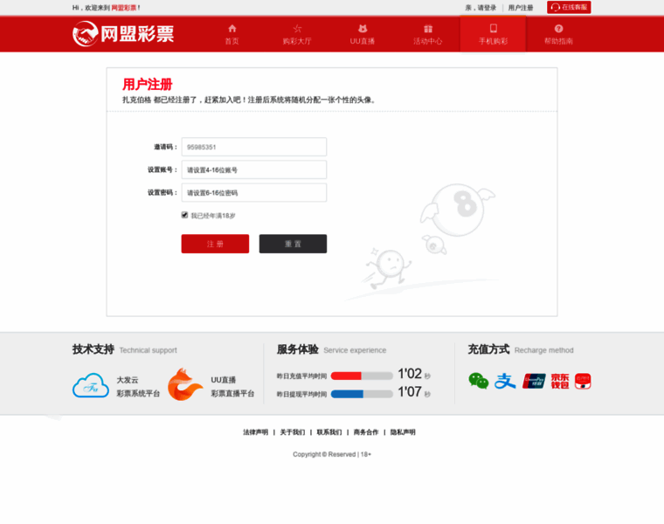Click the 1'07 秒 withdrawal time value
This screenshot has width=664, height=524.
pyautogui.click(x=414, y=392)
